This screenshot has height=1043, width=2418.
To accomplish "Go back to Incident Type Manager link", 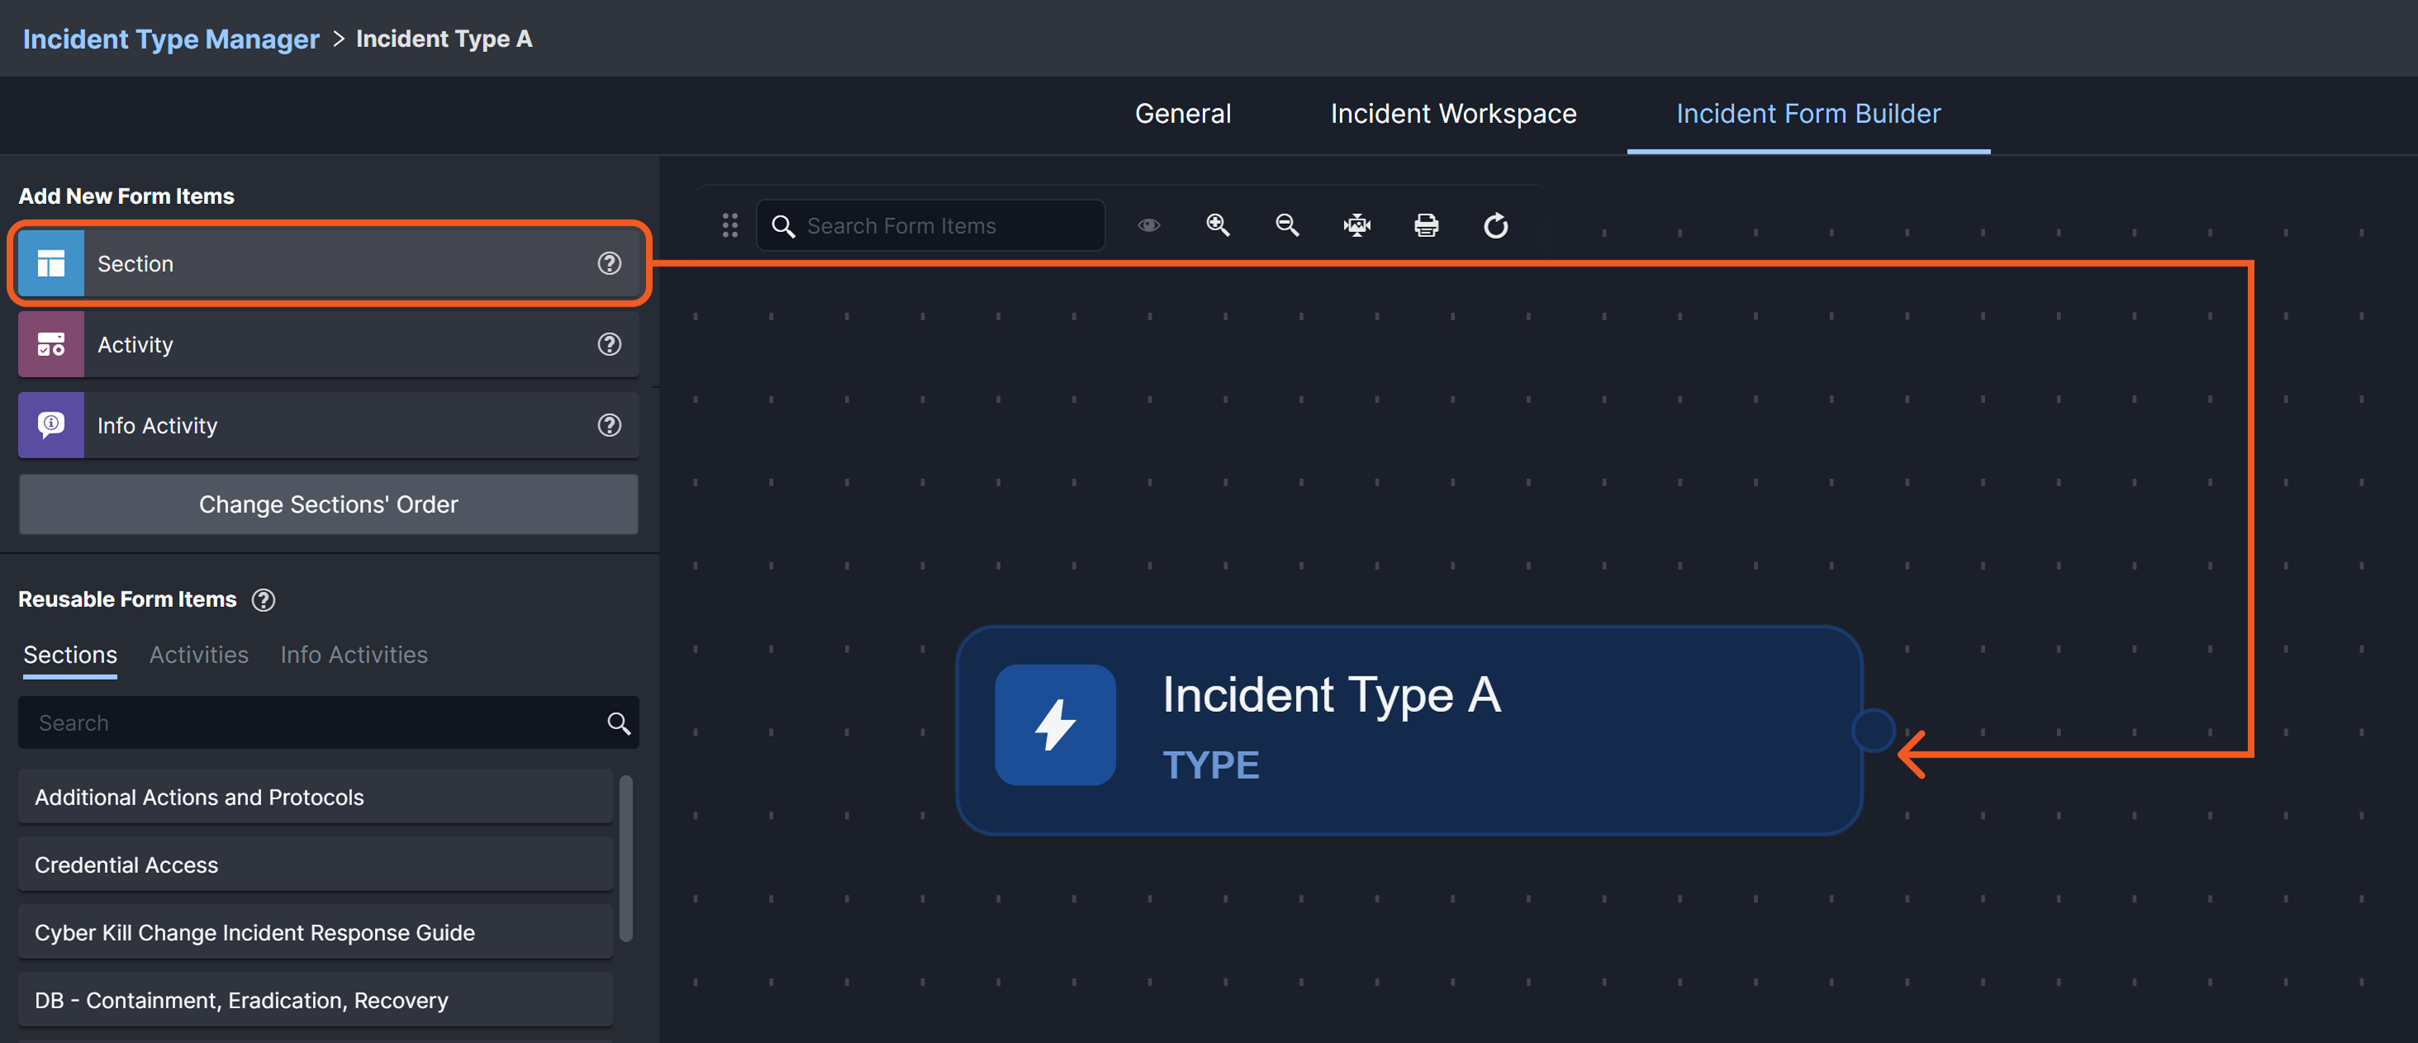I will 171,39.
